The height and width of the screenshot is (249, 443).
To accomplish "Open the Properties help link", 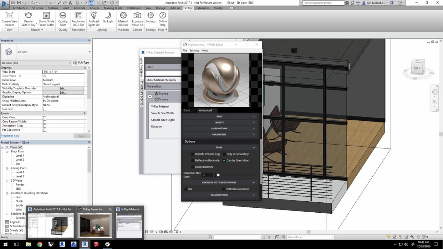I will [x=10, y=136].
